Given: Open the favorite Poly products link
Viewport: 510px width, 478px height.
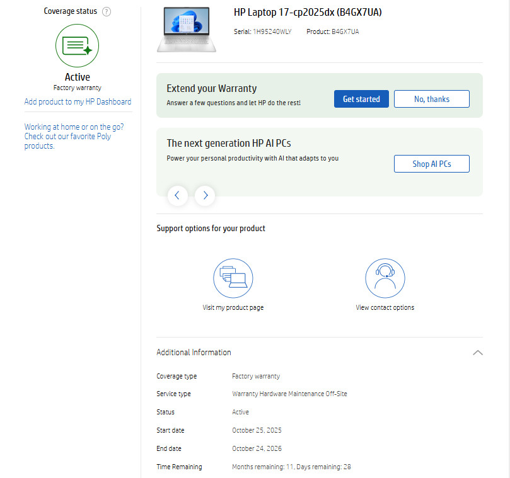Looking at the screenshot, I should pos(74,136).
